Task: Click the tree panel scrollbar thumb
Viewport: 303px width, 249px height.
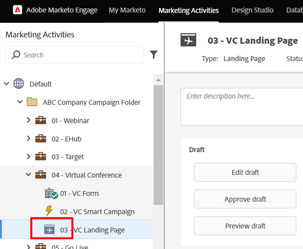Action: coord(159,145)
